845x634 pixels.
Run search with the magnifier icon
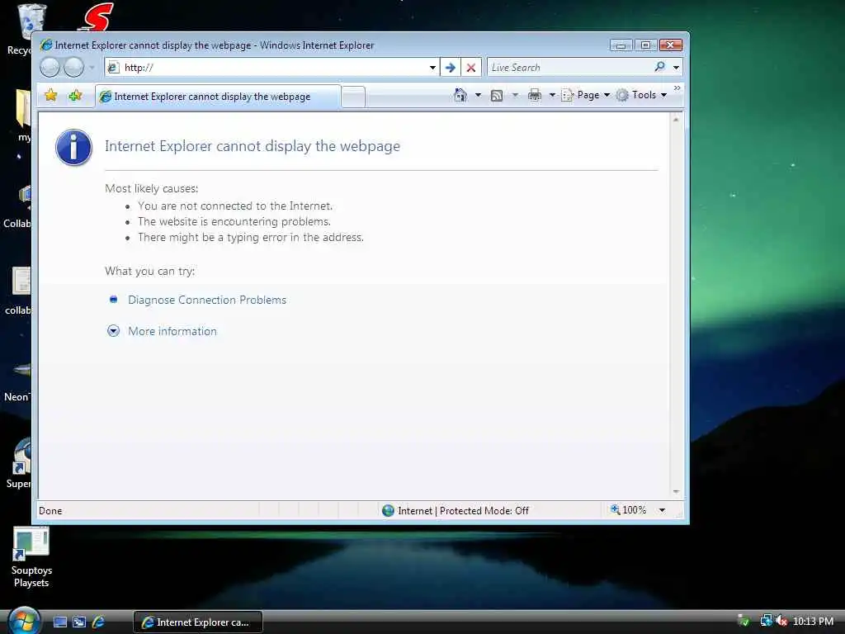(x=659, y=67)
